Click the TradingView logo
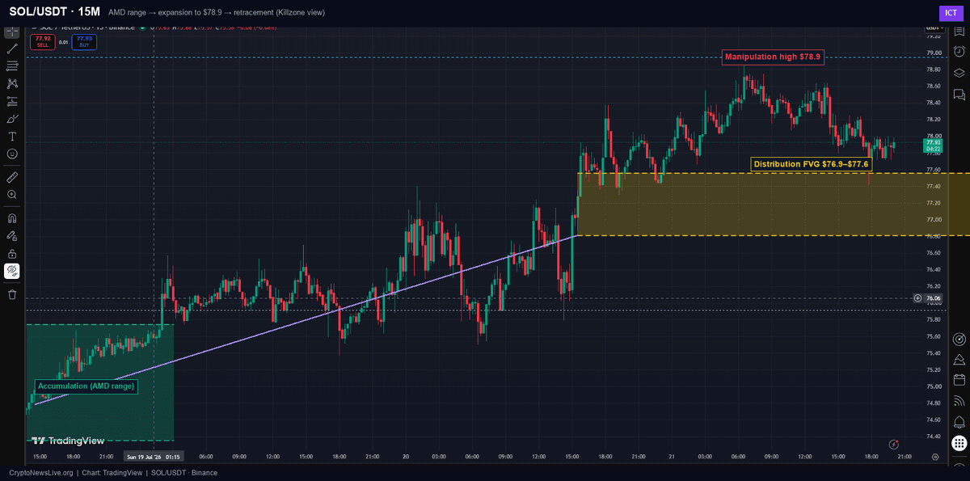Screen dimensions: 970x481 click(68, 441)
